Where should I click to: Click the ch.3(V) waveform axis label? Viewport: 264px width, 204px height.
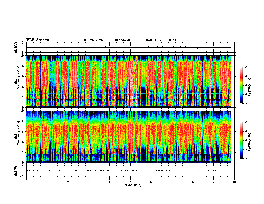point(16,171)
